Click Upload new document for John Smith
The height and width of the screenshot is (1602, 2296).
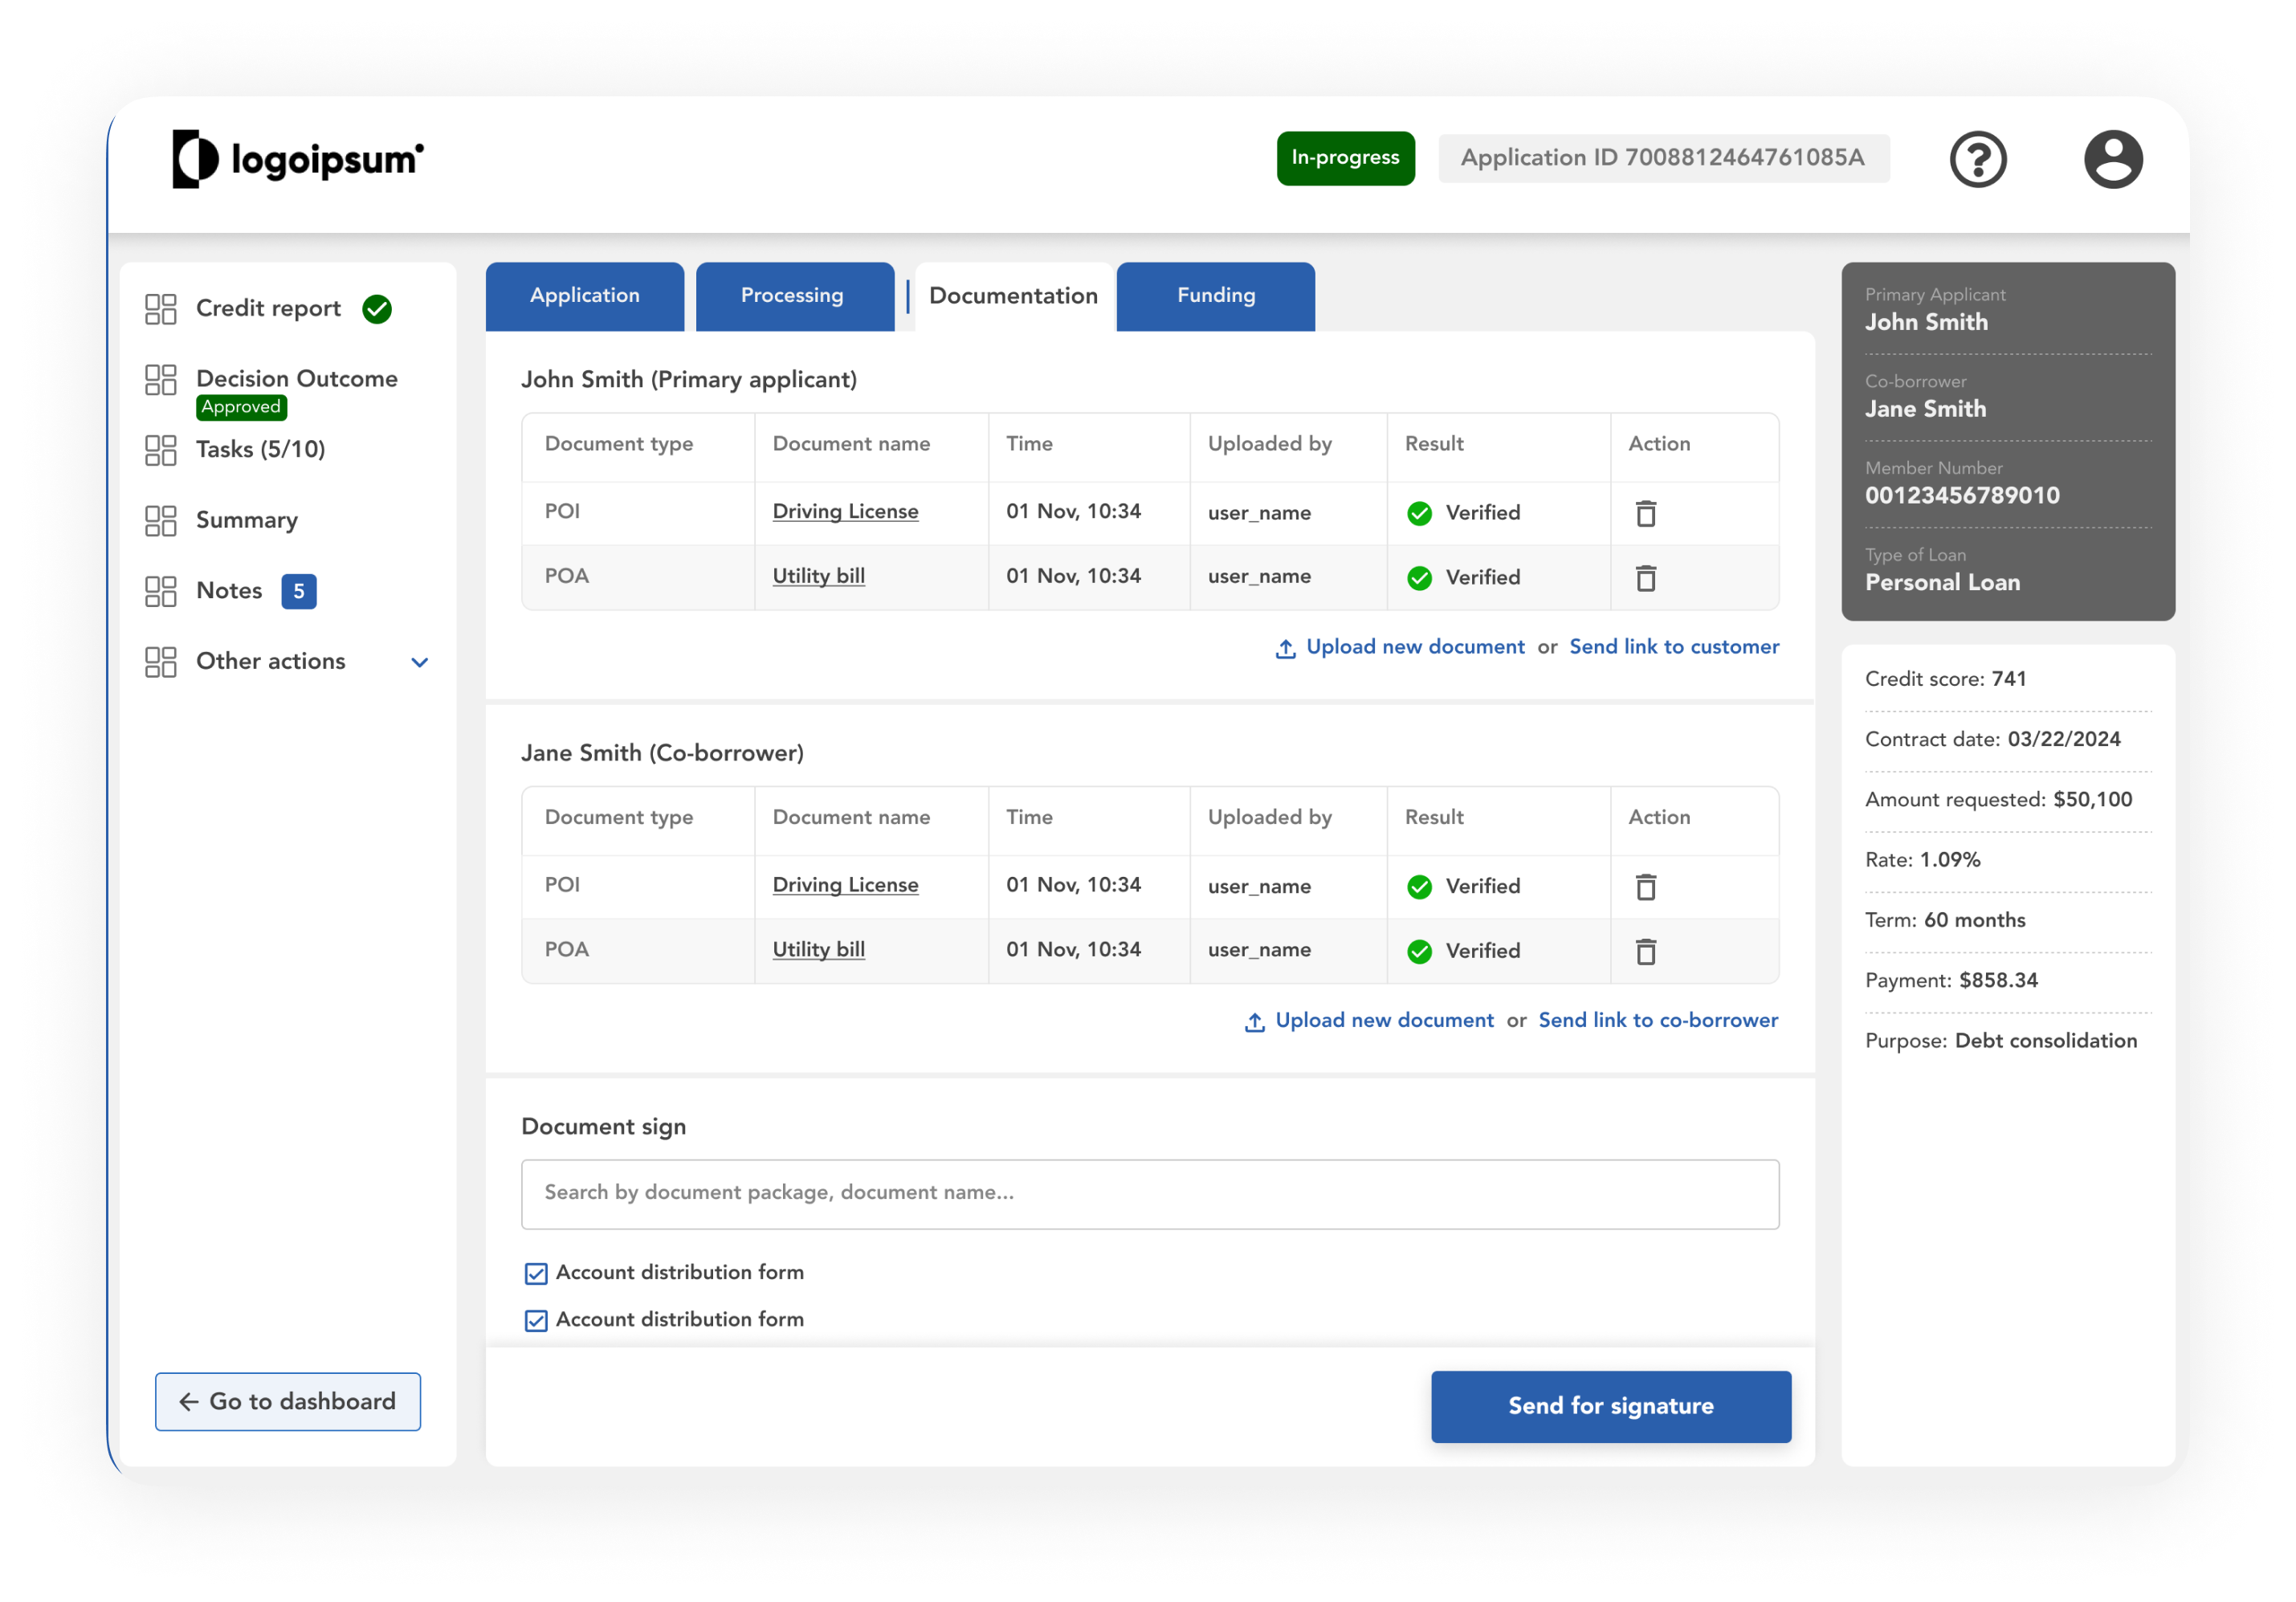(x=1415, y=647)
